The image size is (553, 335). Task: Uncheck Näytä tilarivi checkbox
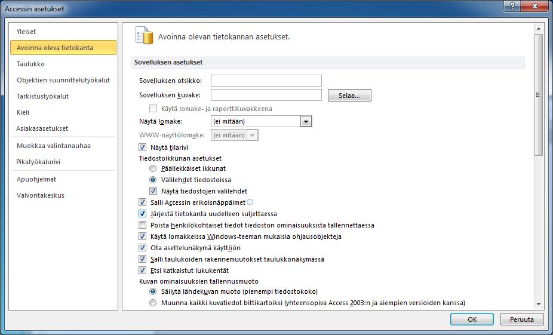click(143, 147)
